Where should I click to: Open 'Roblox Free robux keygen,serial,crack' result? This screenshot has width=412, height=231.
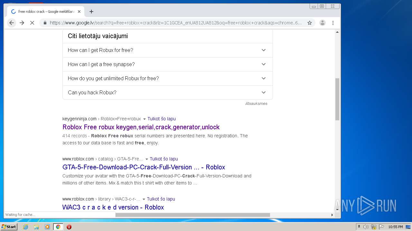(141, 127)
